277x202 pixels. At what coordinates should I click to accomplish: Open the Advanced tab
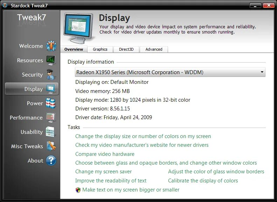pyautogui.click(x=154, y=49)
